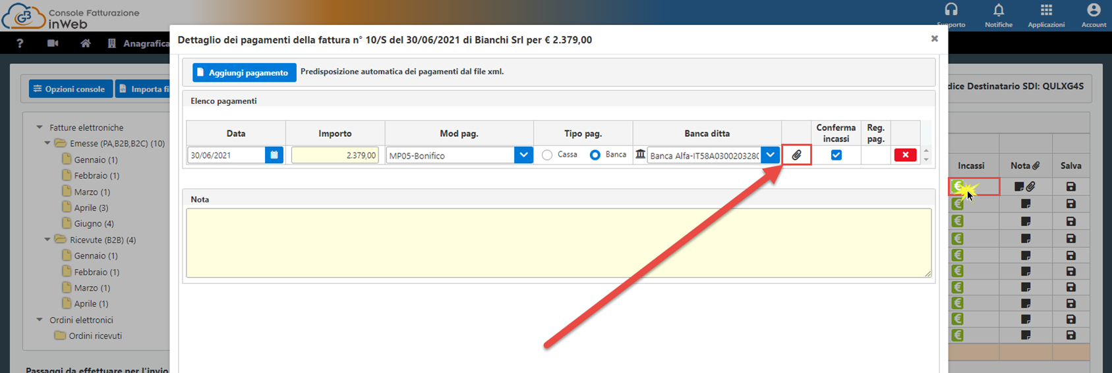Click Opzioni console button
Image resolution: width=1112 pixels, height=373 pixels.
coord(70,89)
